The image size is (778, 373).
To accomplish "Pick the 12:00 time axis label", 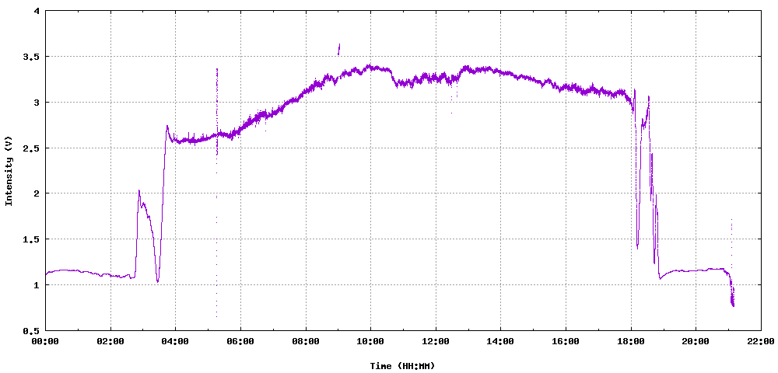I will [435, 341].
